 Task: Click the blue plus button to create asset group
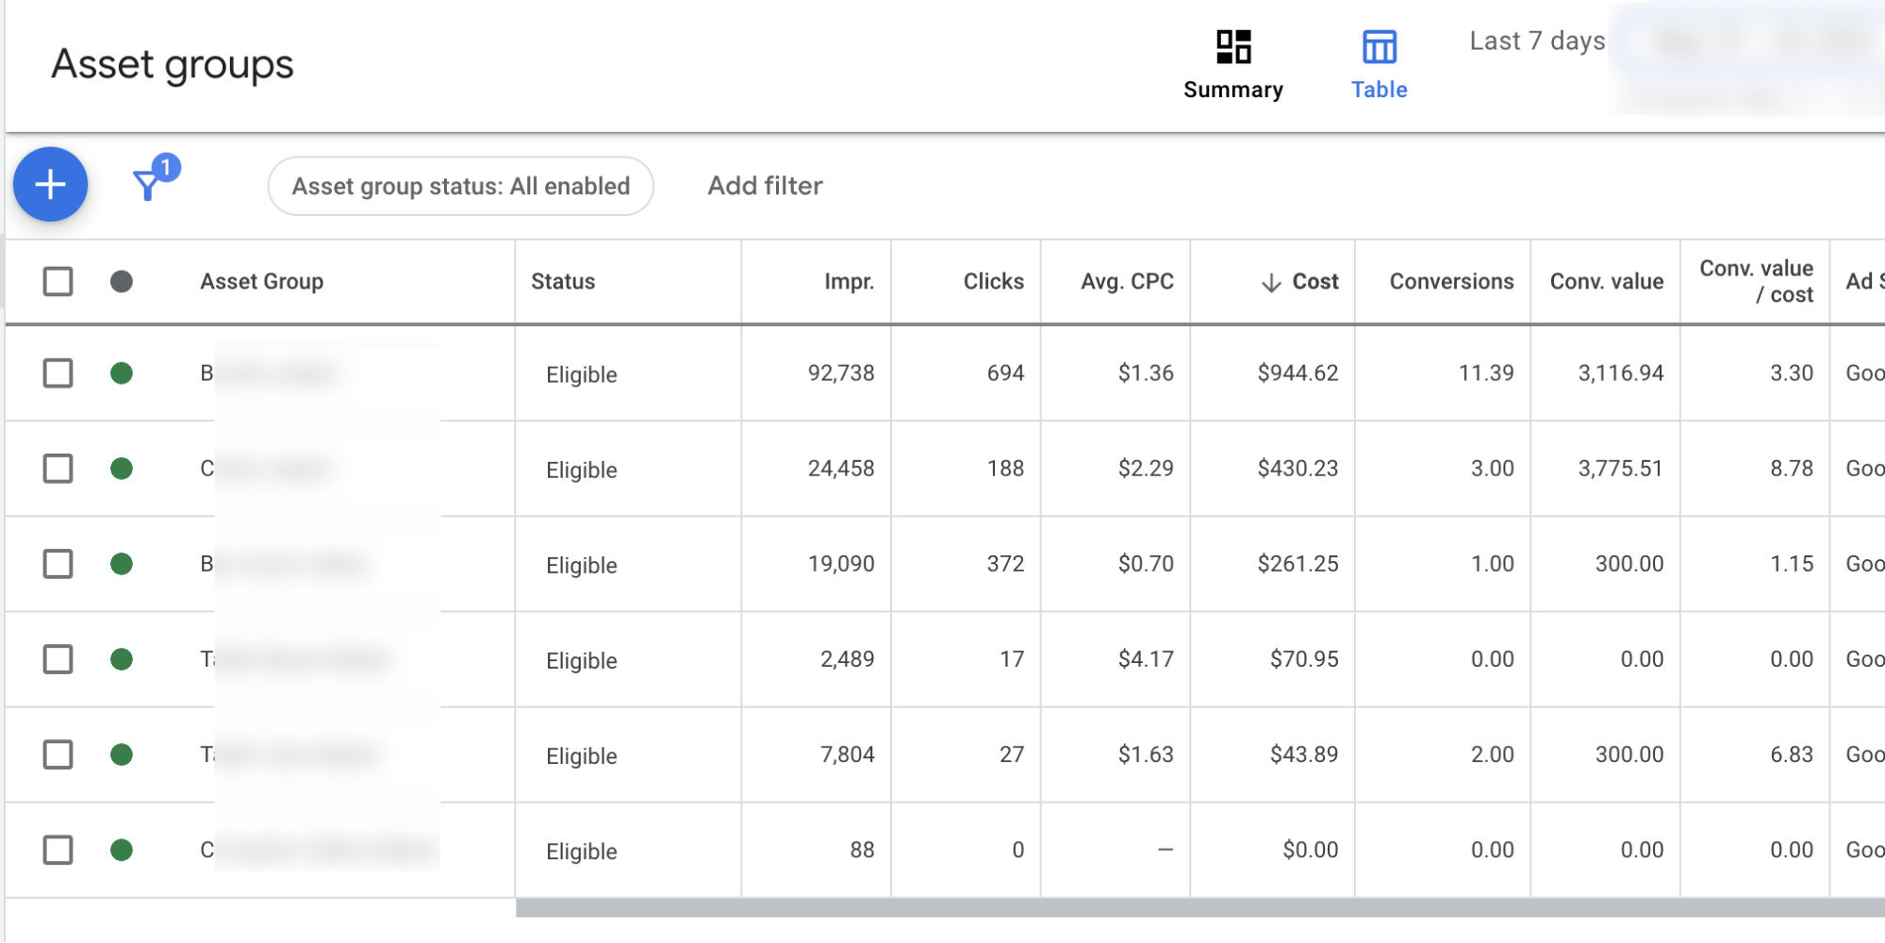pos(50,185)
